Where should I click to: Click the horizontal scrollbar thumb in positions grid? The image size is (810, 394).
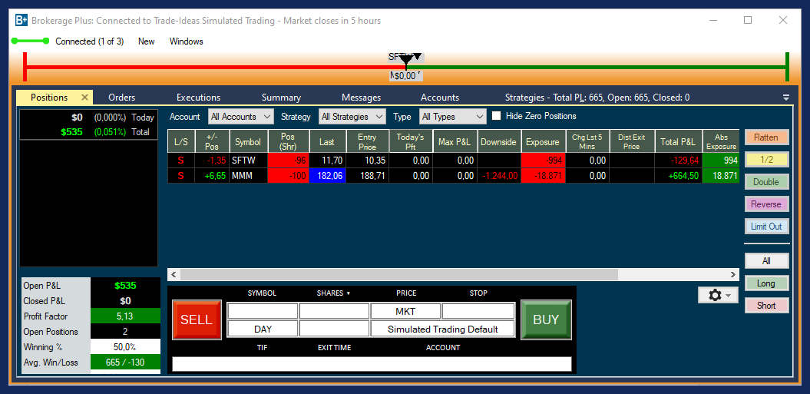pyautogui.click(x=398, y=274)
